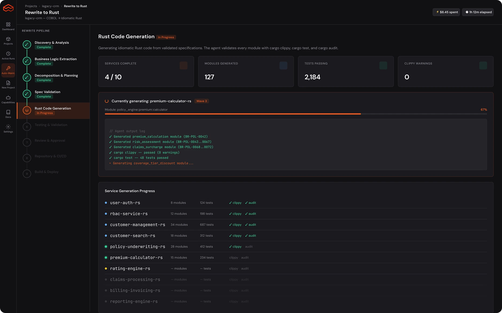Screen dimensions: 502x313
Task: Click the Business Logic Extraction checkmark icon
Action: click(x=27, y=61)
